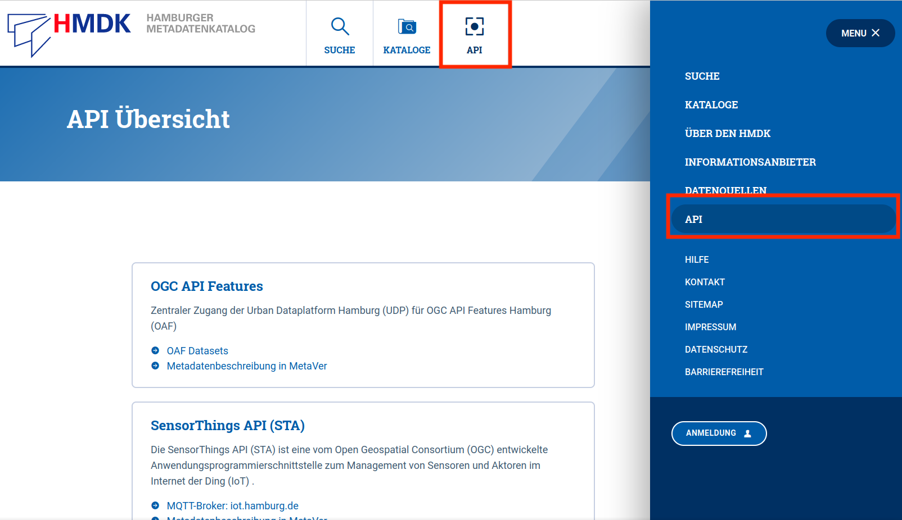The height and width of the screenshot is (520, 902).
Task: Open the MQTT-Broker iot.hamburg.de link
Action: (233, 505)
